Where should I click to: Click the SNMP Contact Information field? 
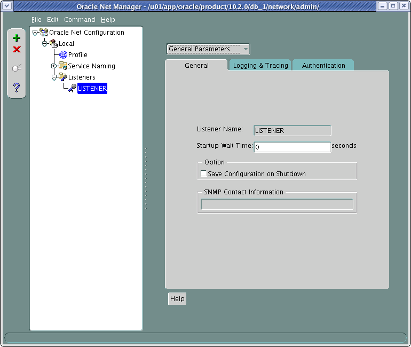[277, 204]
